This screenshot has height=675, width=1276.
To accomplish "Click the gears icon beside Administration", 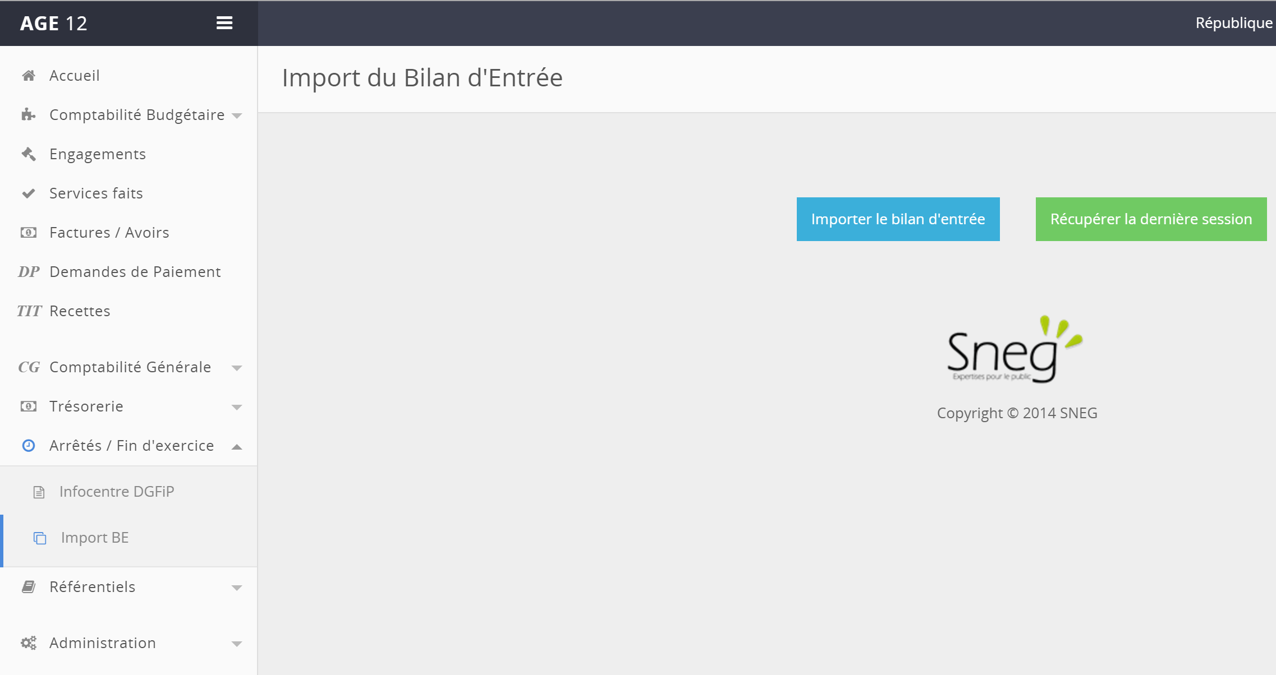I will pyautogui.click(x=29, y=643).
